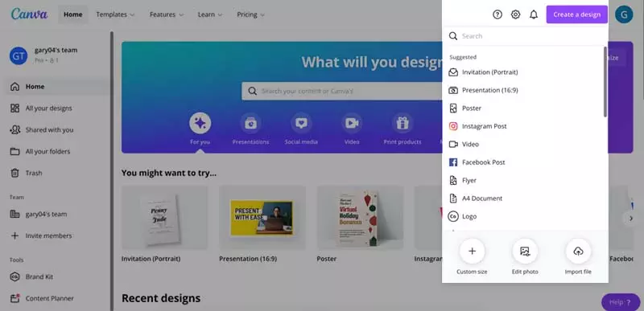
Task: Open the notifications bell
Action: point(534,14)
